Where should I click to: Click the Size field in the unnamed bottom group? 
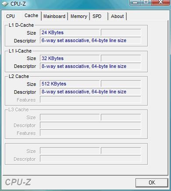[x=70, y=151]
